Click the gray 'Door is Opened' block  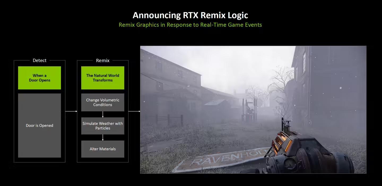click(40, 125)
